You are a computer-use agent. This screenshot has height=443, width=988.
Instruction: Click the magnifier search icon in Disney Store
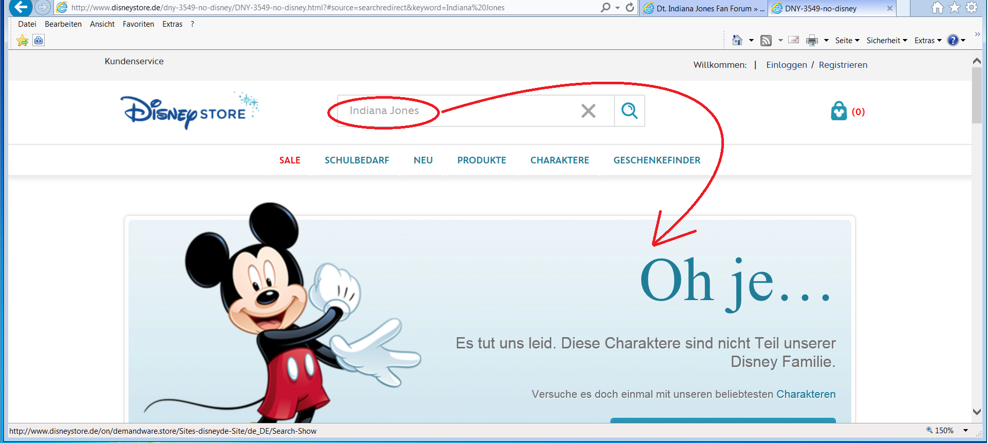pyautogui.click(x=629, y=110)
